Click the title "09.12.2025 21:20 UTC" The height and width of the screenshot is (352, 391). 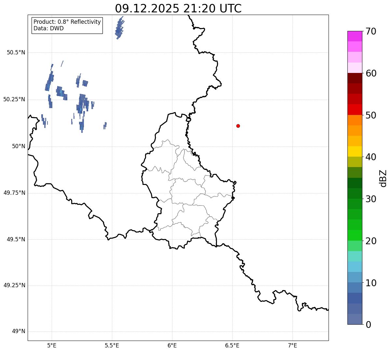point(178,8)
